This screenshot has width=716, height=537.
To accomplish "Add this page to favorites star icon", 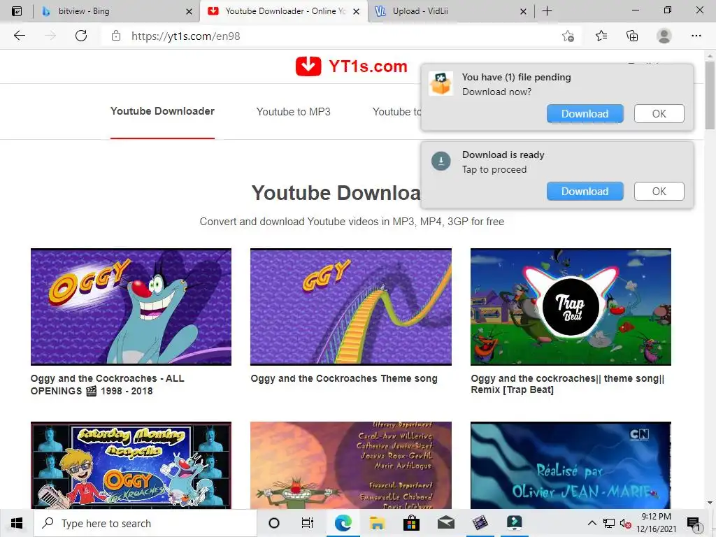I will (568, 36).
